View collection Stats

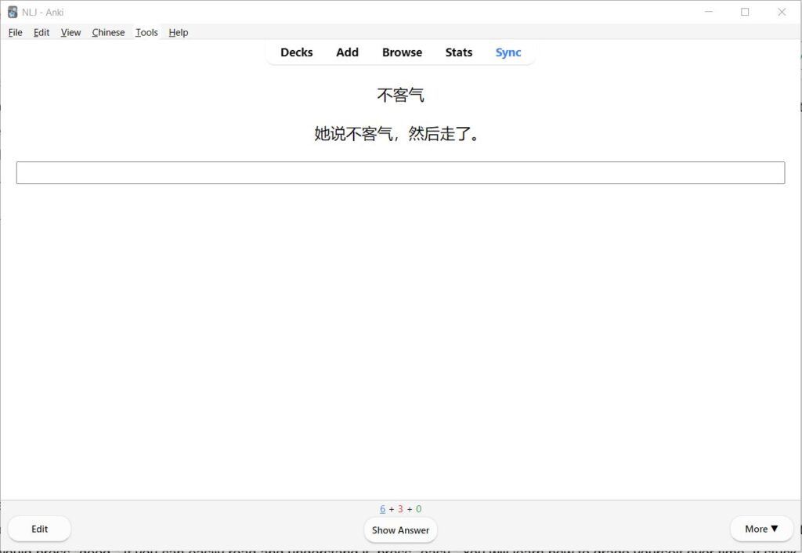(458, 52)
